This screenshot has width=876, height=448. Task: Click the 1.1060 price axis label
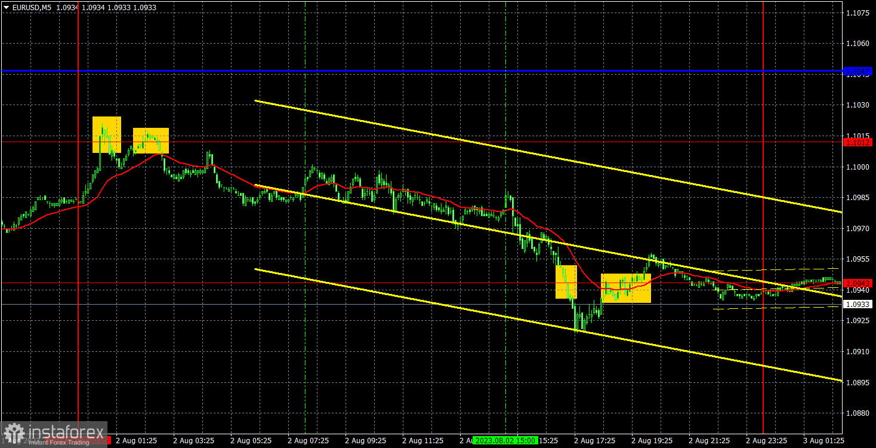point(858,43)
